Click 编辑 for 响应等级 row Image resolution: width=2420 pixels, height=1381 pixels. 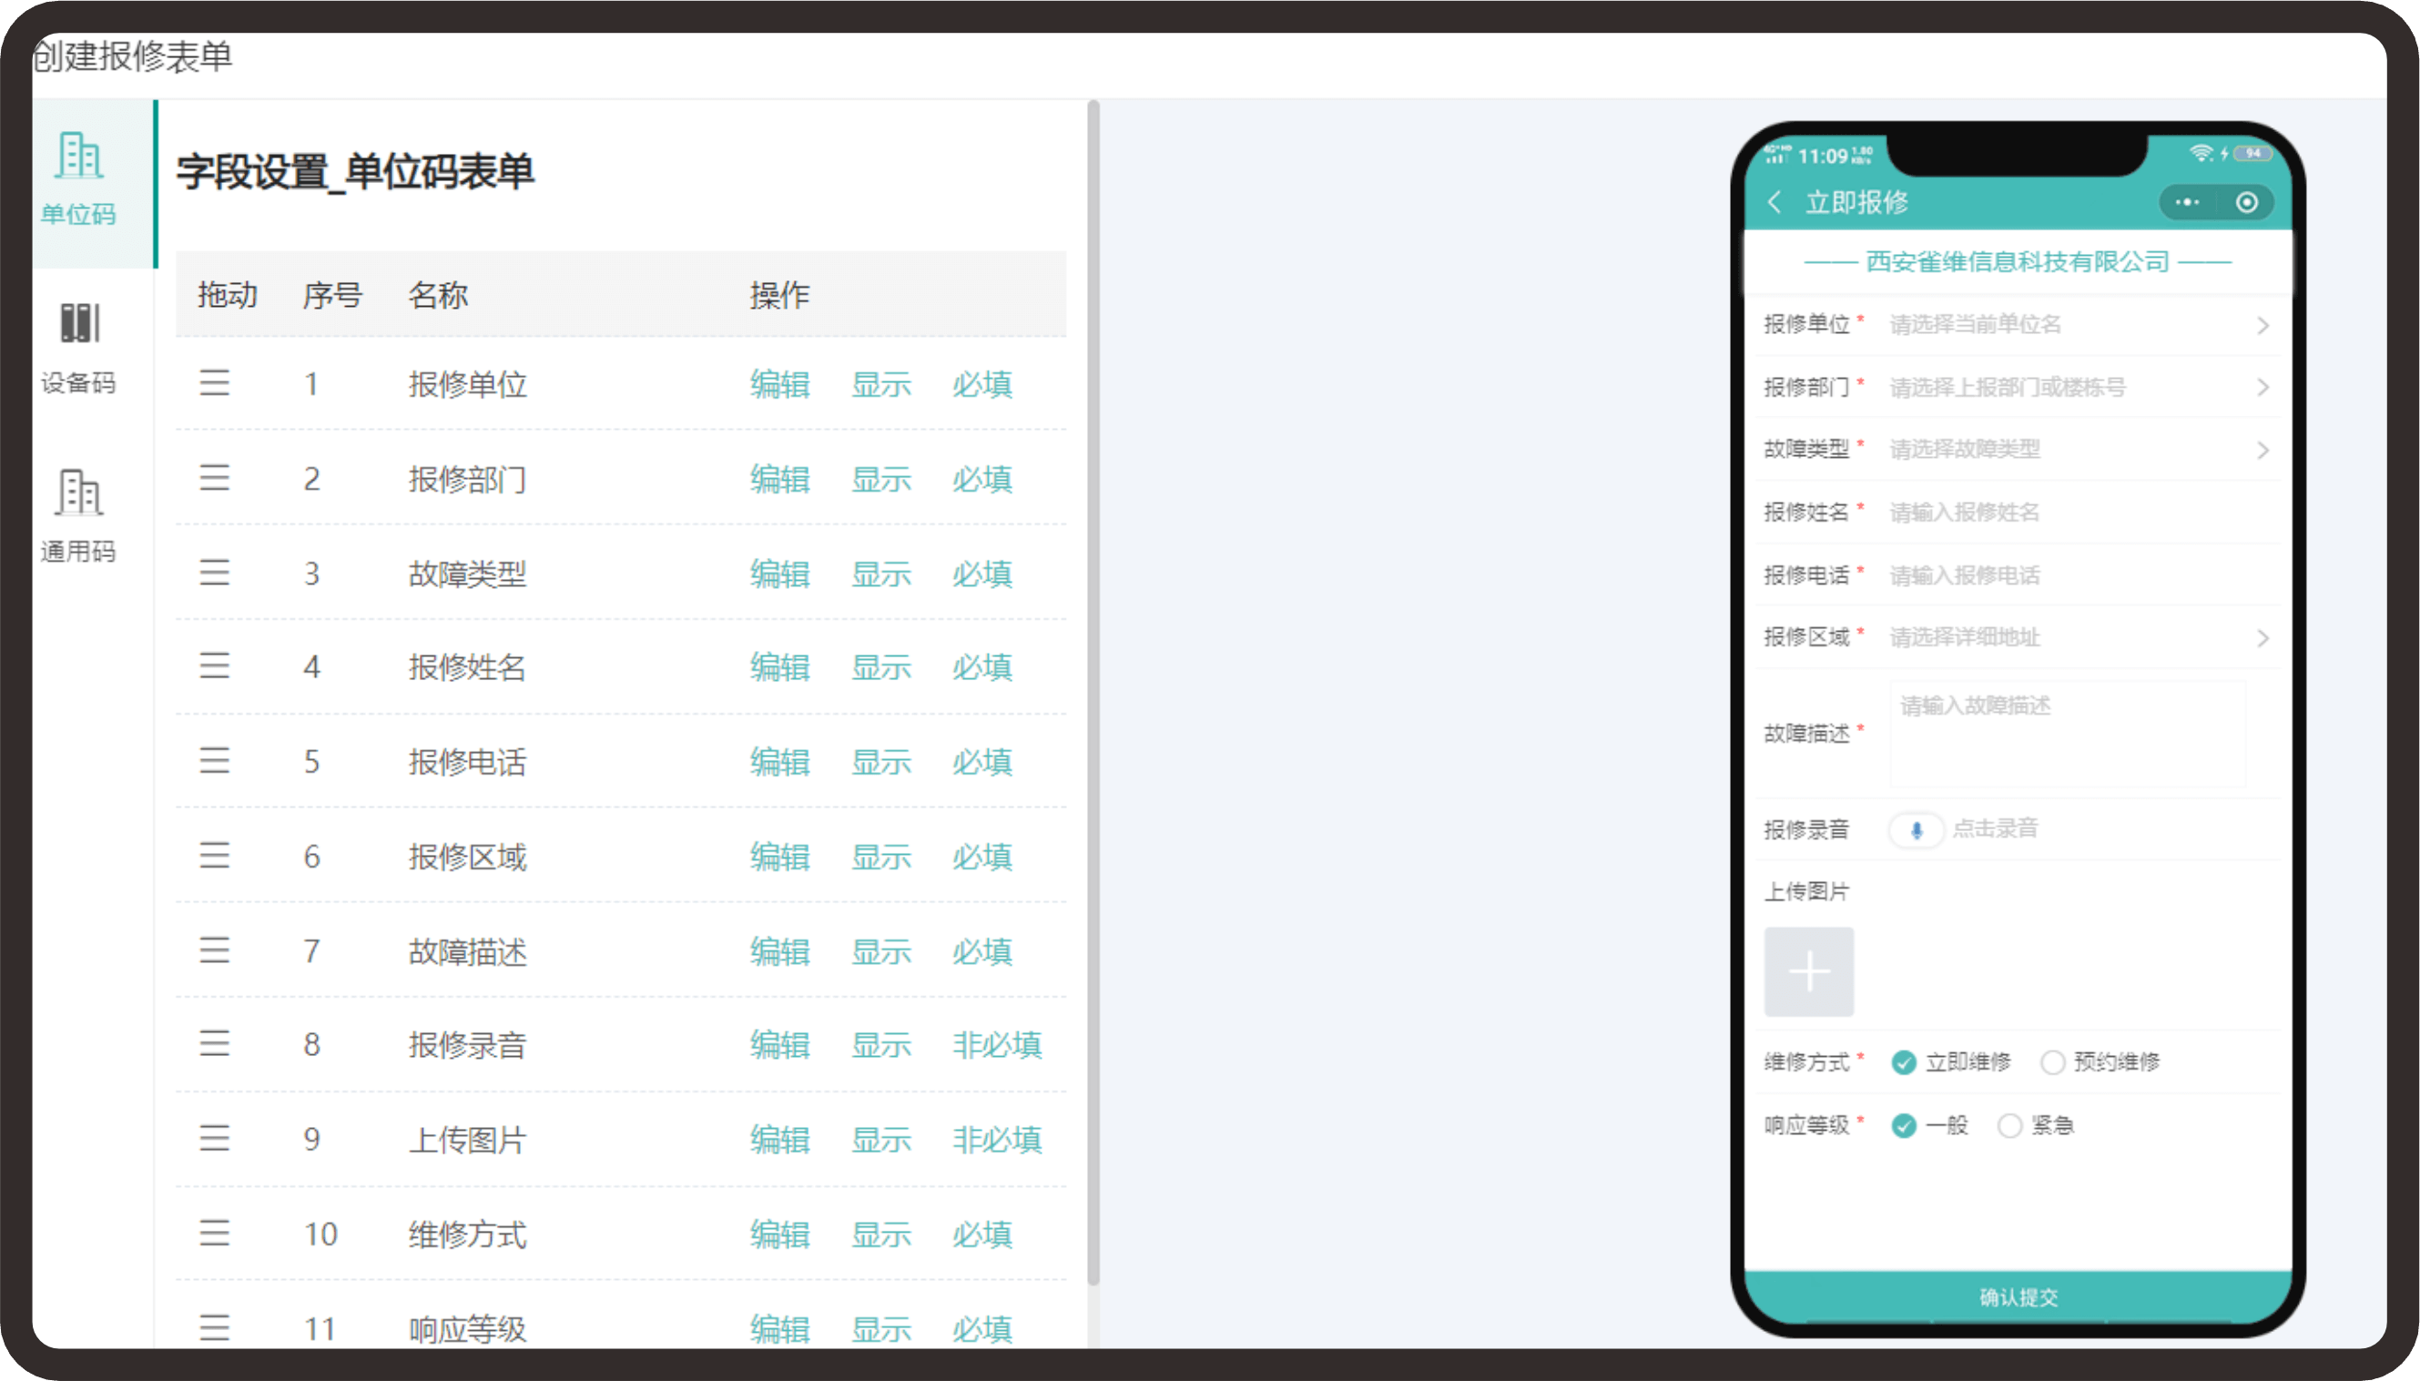coord(779,1329)
